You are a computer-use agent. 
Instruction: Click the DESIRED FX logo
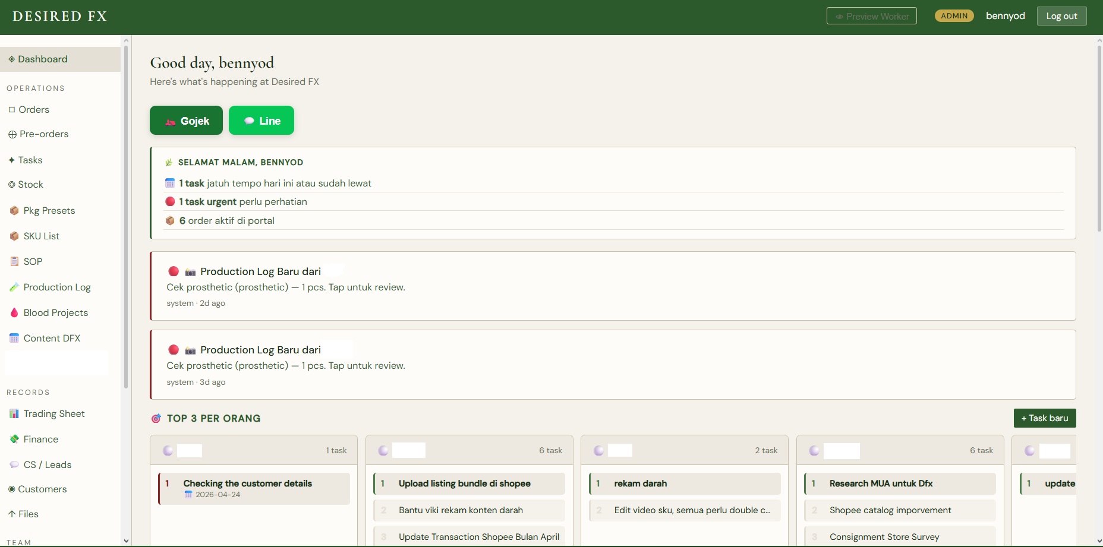(60, 17)
